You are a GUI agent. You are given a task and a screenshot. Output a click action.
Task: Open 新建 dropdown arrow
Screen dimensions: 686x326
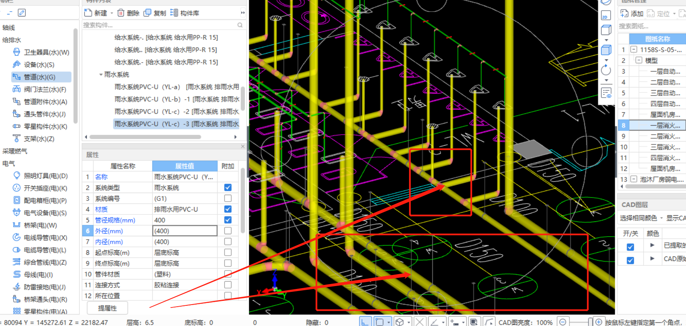[112, 13]
